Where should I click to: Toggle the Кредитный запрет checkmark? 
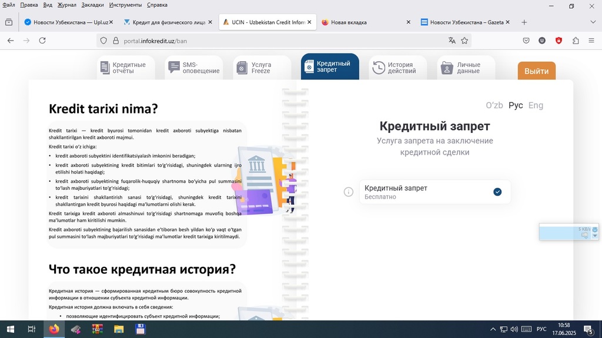coord(497,192)
